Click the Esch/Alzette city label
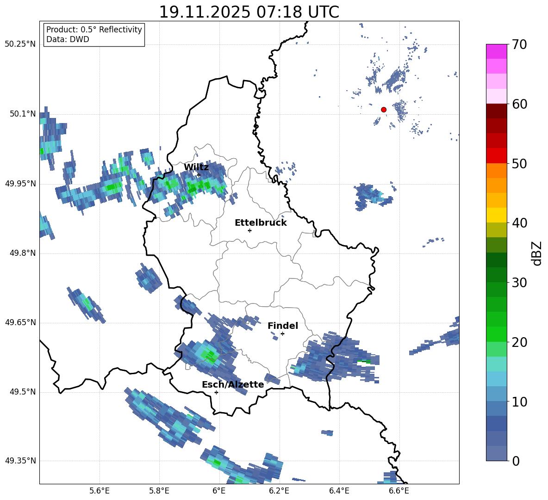Viewport: 548px width, 500px height. click(x=233, y=385)
